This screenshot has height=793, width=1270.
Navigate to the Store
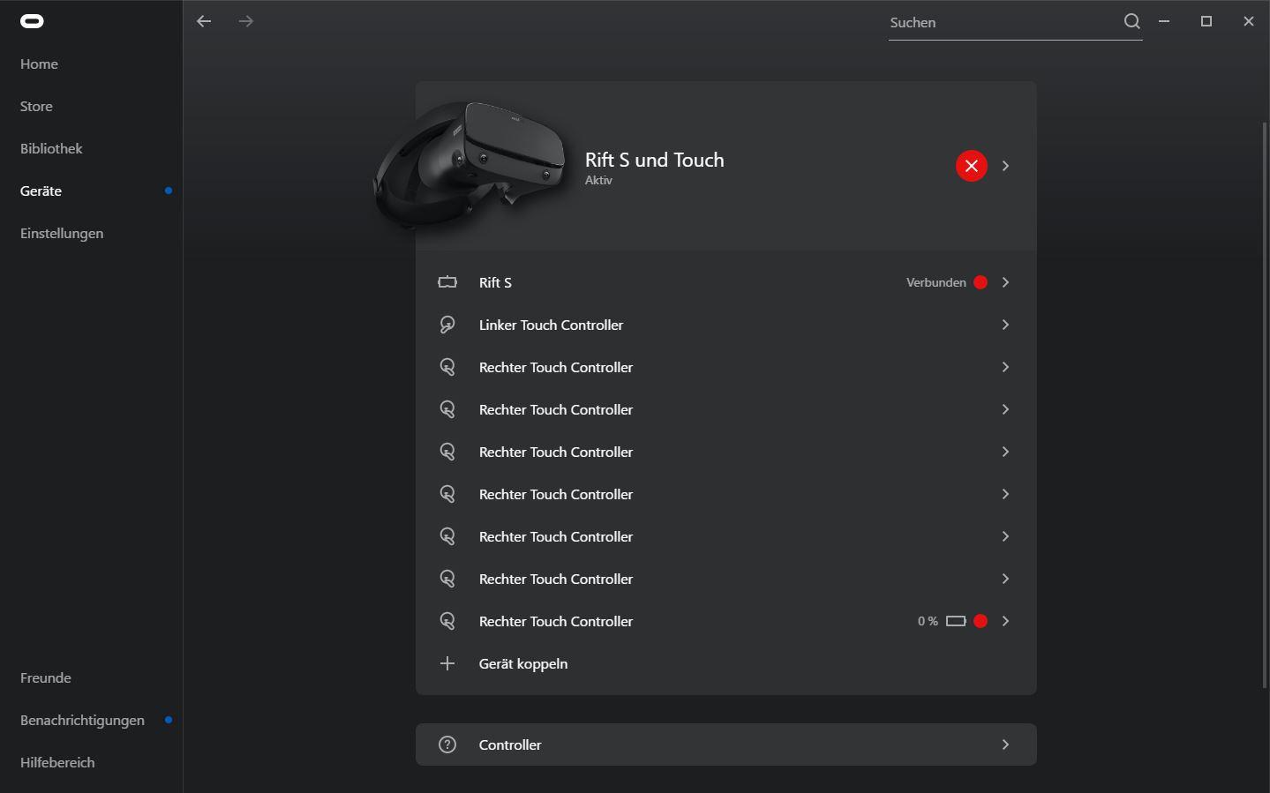[36, 106]
